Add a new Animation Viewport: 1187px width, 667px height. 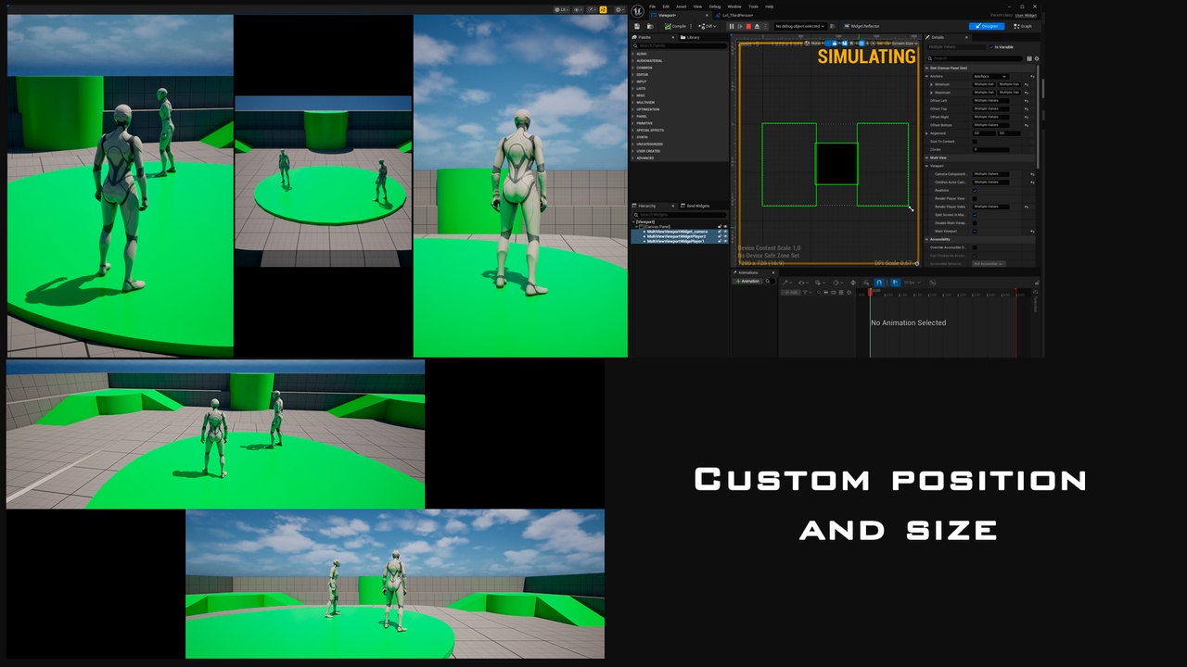[747, 281]
